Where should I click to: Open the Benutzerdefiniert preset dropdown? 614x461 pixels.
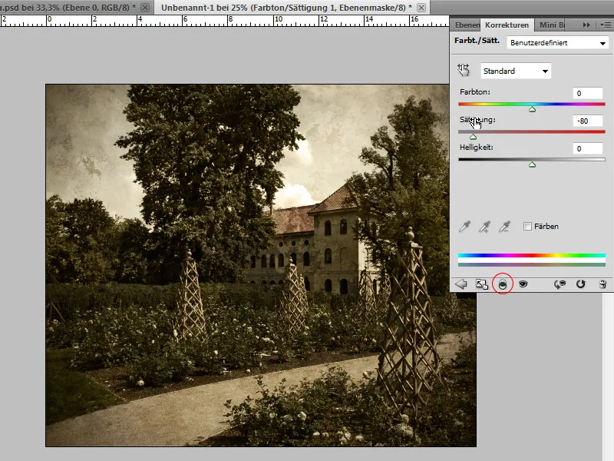556,42
